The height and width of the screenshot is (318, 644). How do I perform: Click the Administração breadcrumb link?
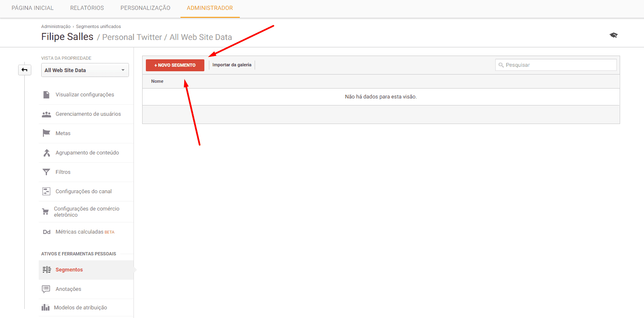click(56, 26)
